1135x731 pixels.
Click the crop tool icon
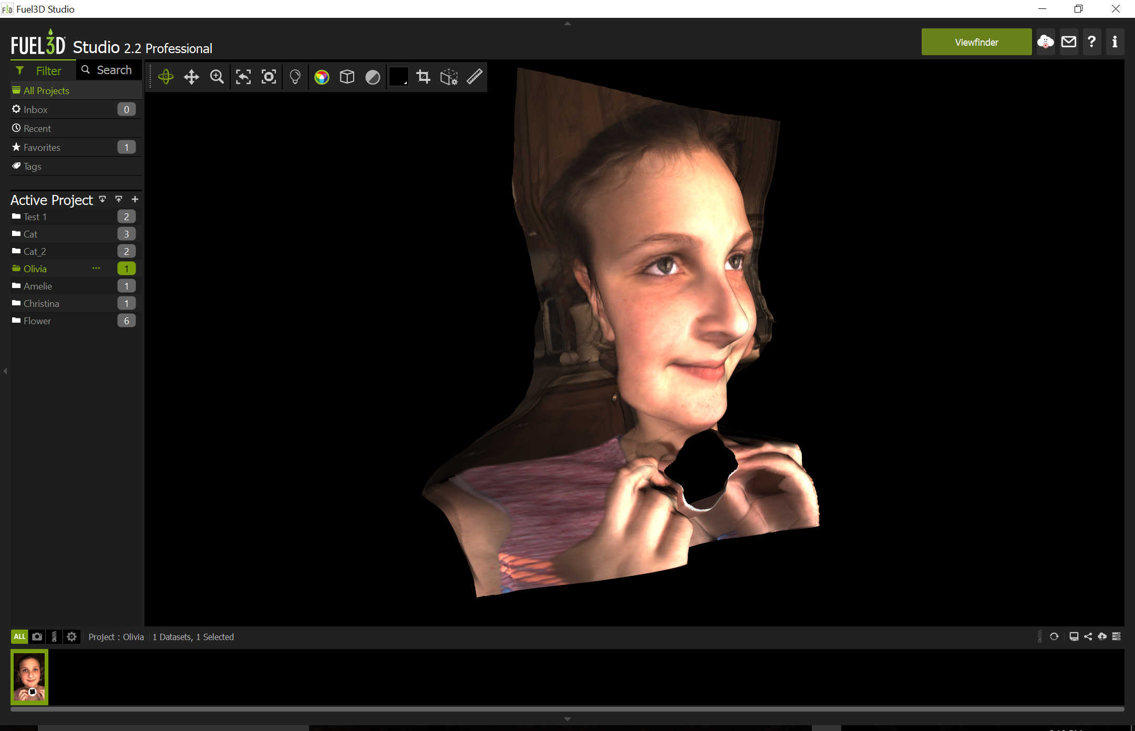tap(424, 77)
